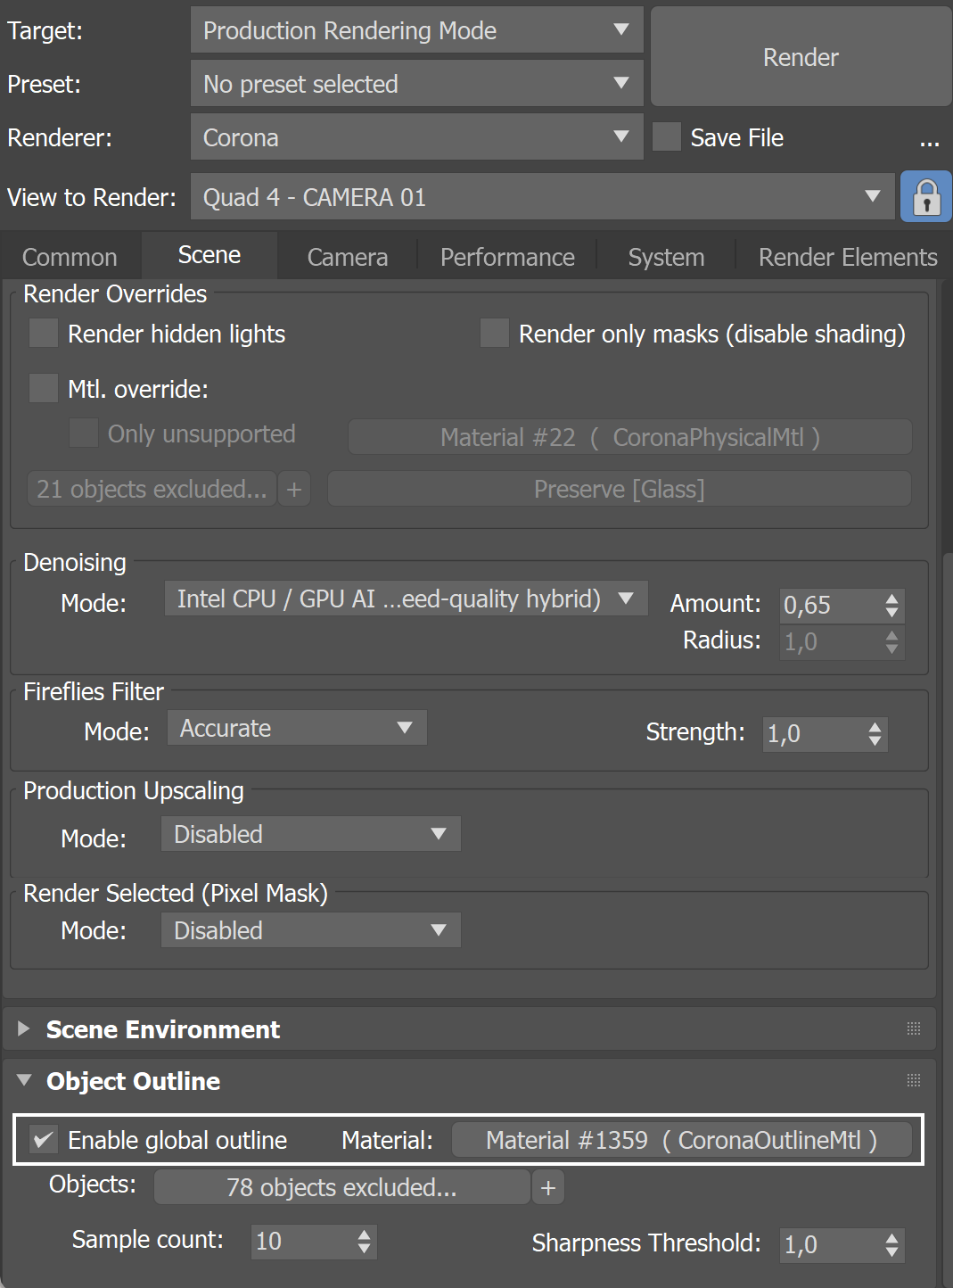Click the plus icon beside 21 objects excluded
This screenshot has height=1288, width=953.
tap(294, 489)
